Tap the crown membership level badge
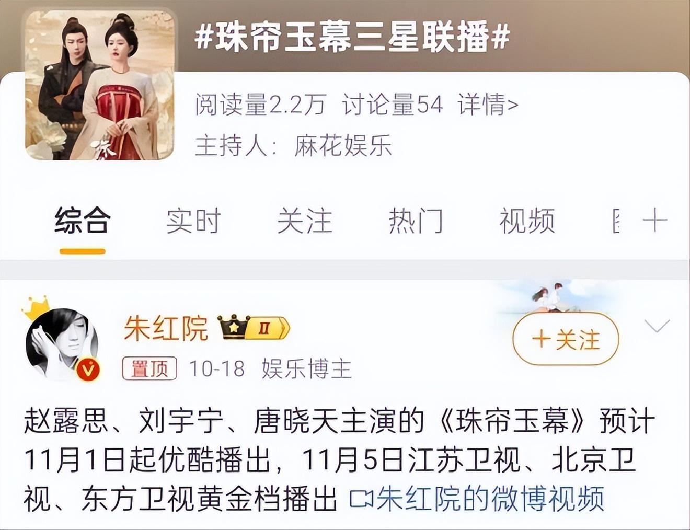This screenshot has width=690, height=530. click(x=254, y=328)
